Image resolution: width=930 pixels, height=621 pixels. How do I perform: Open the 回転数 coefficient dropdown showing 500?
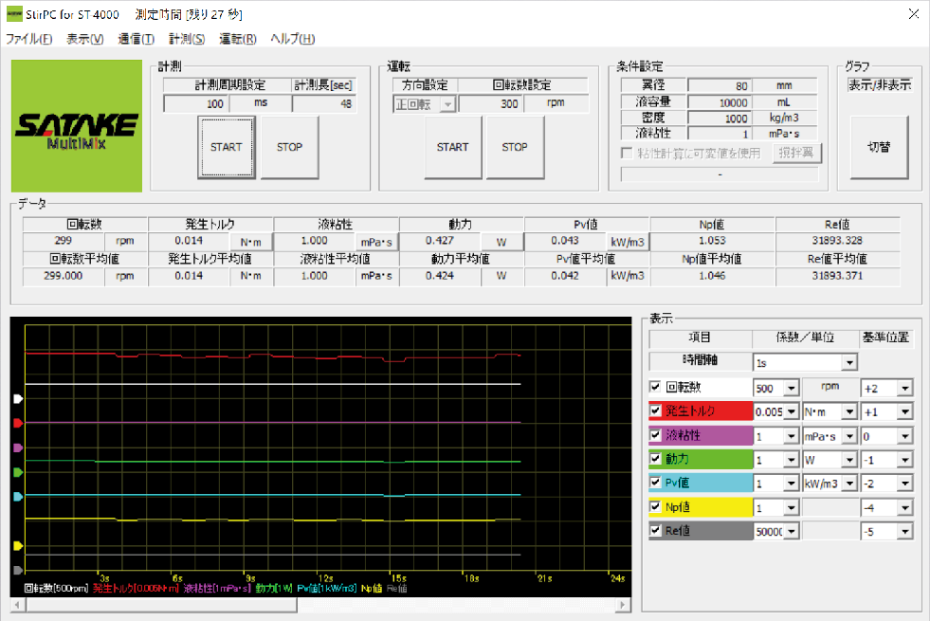tap(792, 389)
